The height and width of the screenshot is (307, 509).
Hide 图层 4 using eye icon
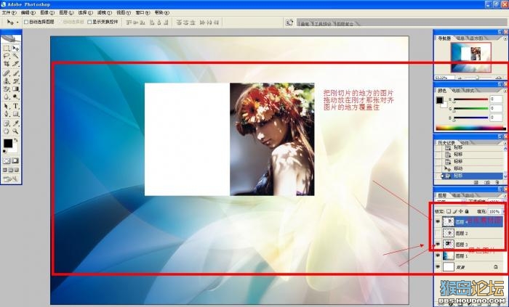pos(438,221)
